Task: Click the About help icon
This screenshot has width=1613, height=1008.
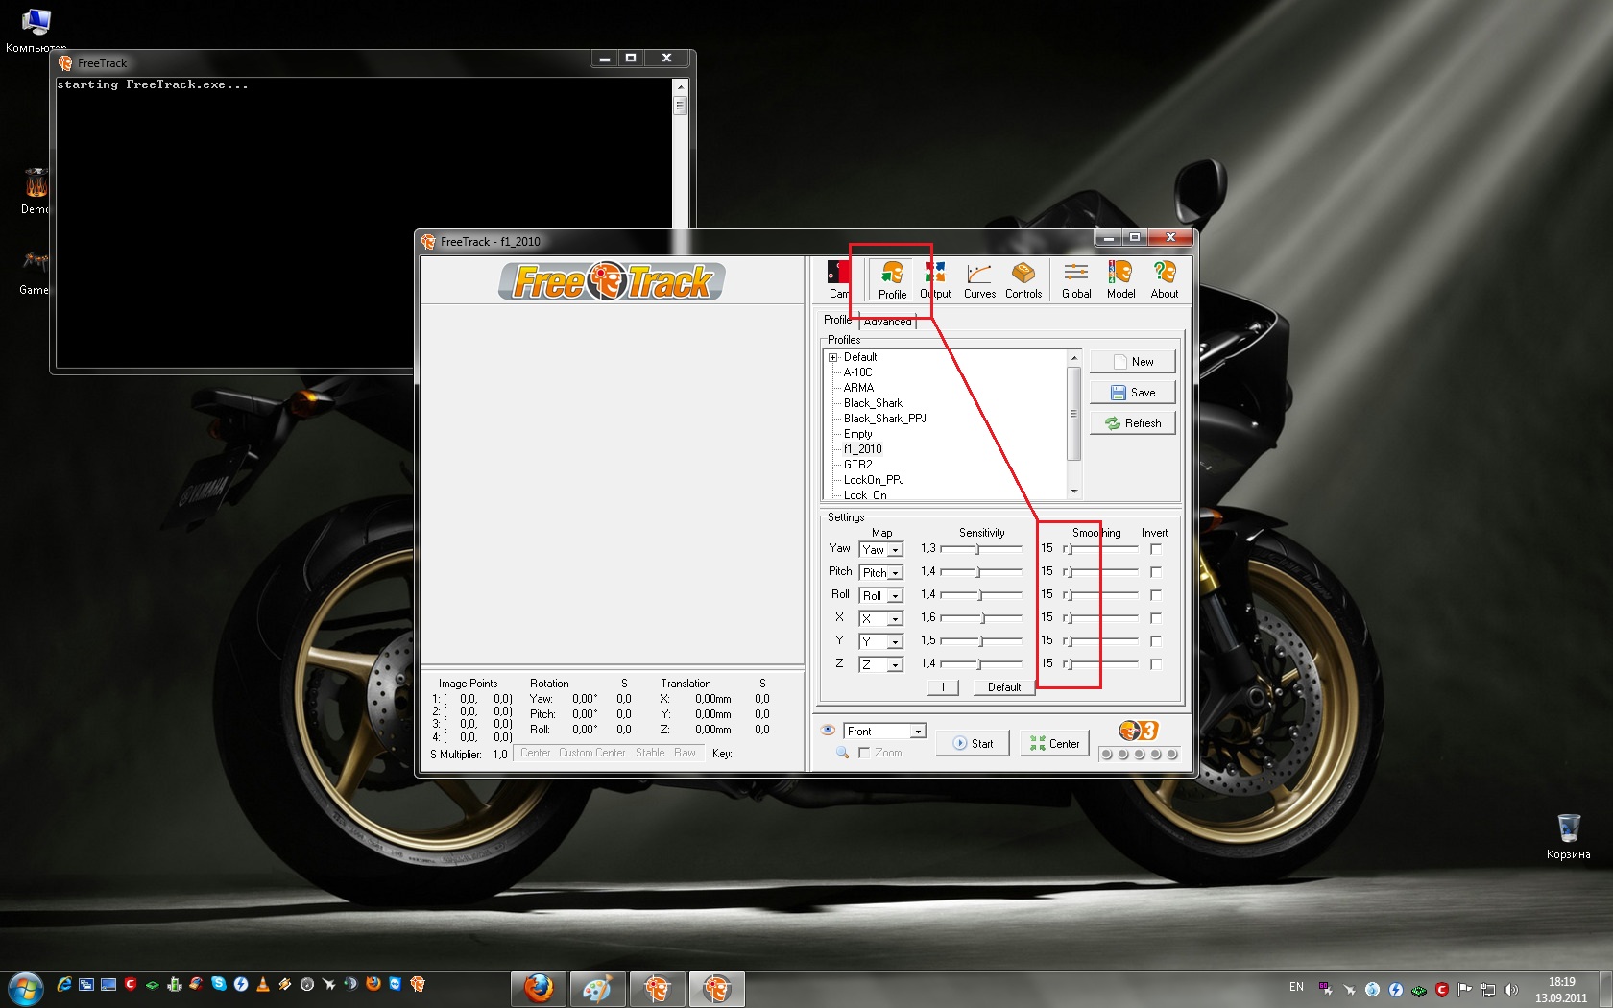Action: (1165, 280)
